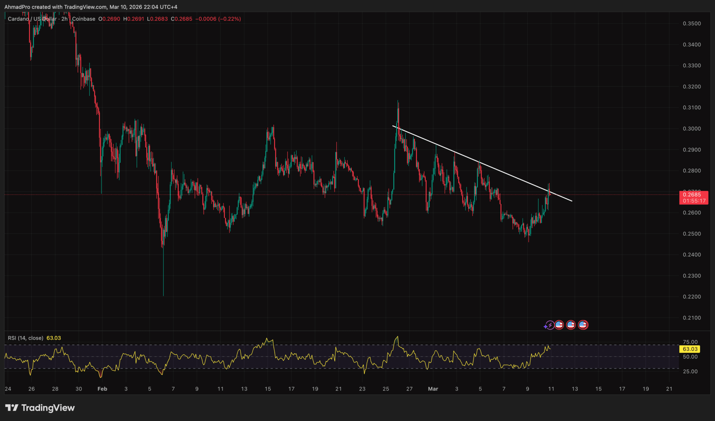Switch to the Mar label on the time axis
715x421 pixels.
pyautogui.click(x=433, y=389)
